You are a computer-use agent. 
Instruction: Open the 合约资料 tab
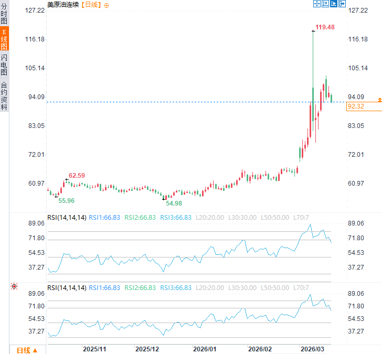(x=4, y=95)
